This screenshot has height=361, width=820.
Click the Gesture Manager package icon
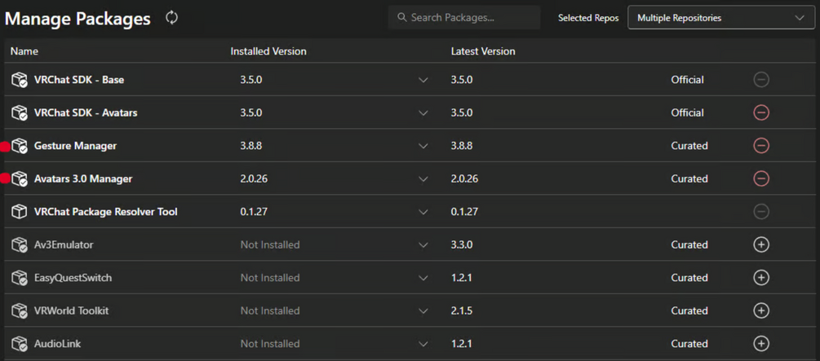tap(20, 146)
